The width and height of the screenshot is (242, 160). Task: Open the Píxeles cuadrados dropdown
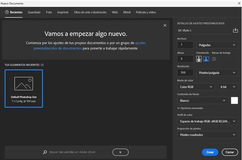pos(207,135)
